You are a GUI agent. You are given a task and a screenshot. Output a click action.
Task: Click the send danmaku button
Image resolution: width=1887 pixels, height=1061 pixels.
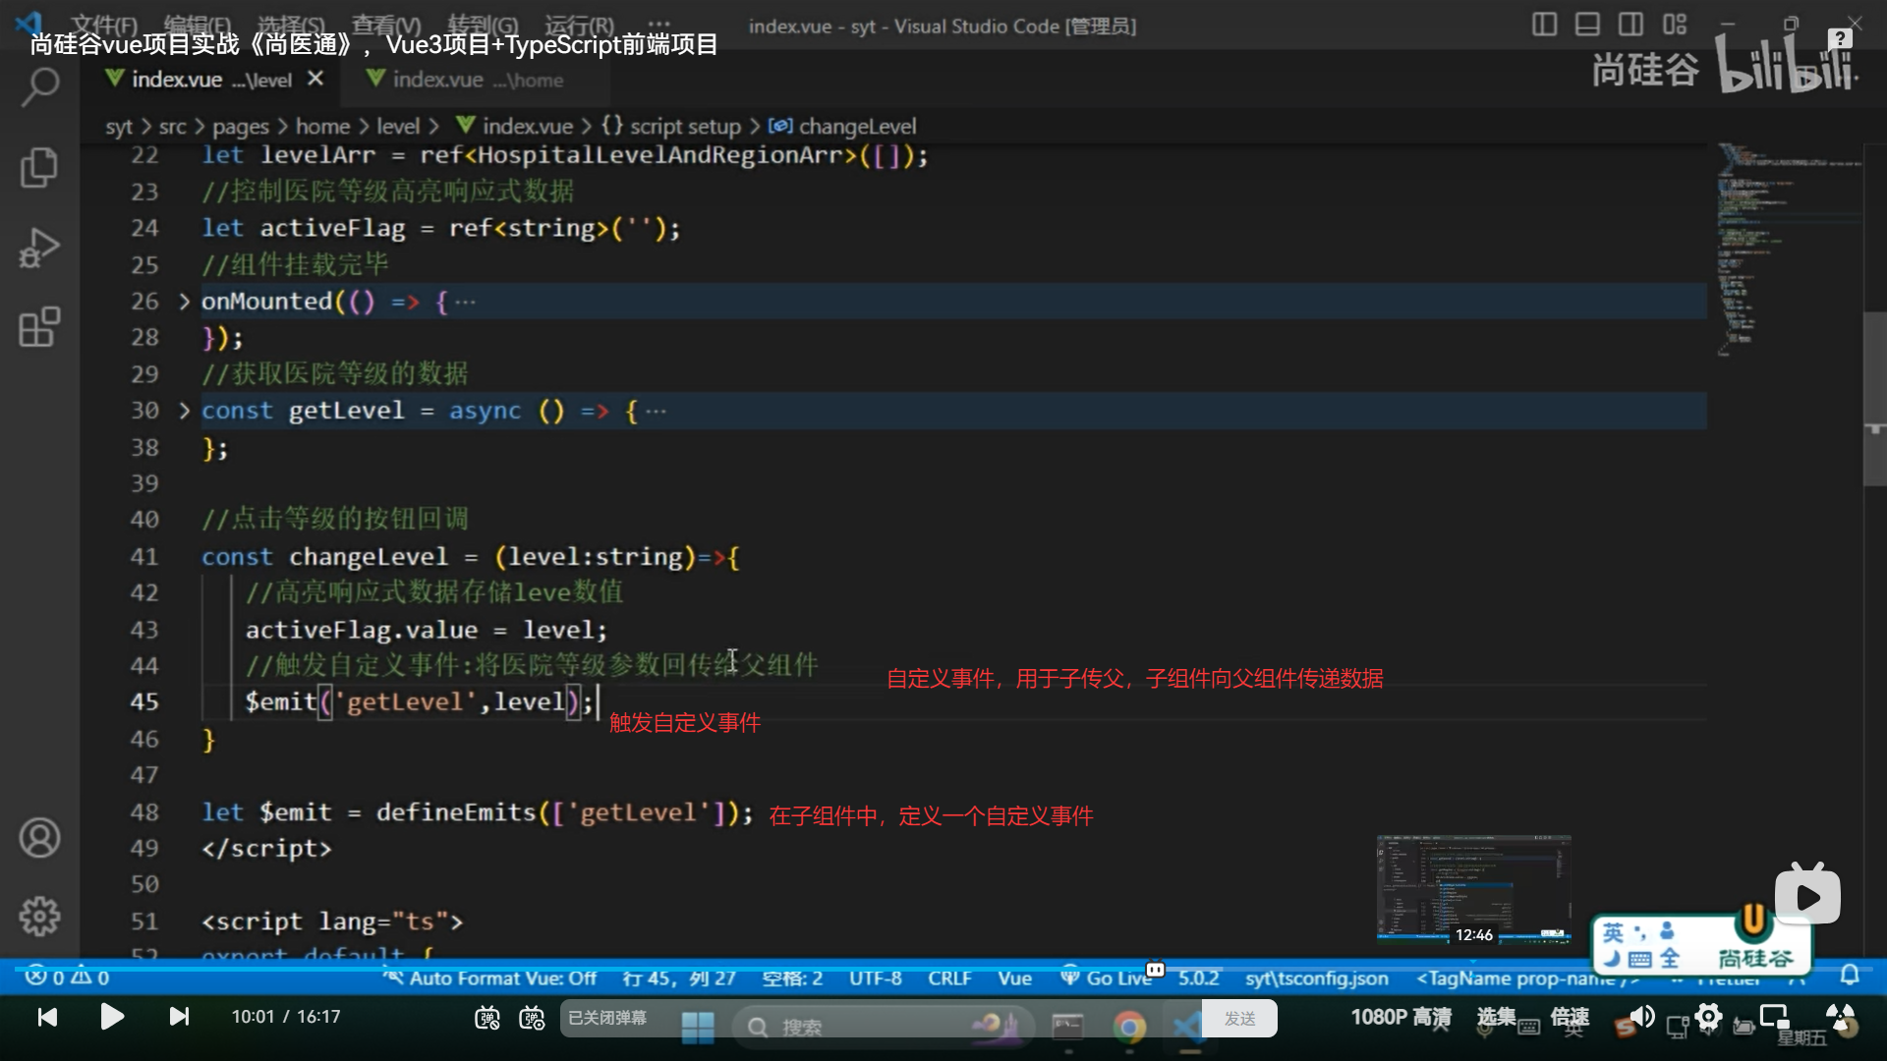1239,1019
